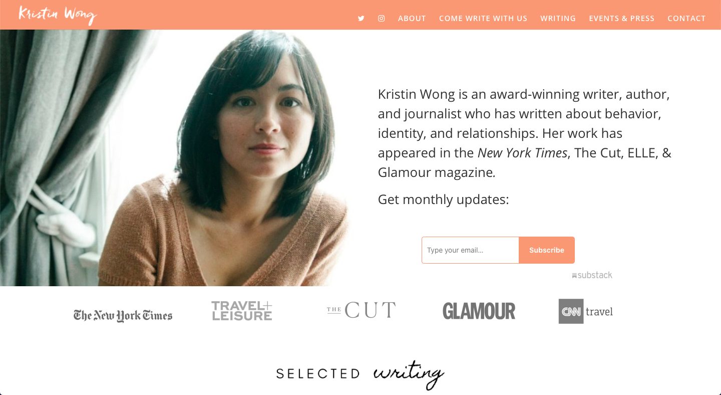Click the 'Get monthly updates:' text
The width and height of the screenshot is (721, 395).
[443, 200]
